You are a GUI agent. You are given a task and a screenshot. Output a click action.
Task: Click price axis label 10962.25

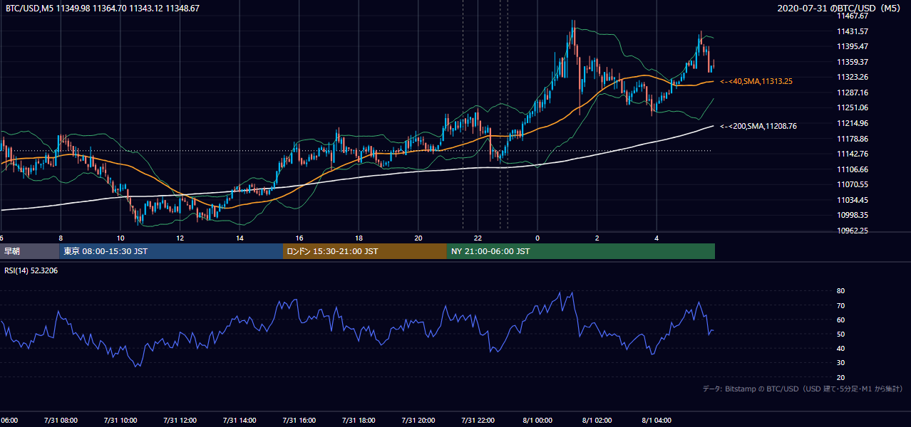[853, 231]
